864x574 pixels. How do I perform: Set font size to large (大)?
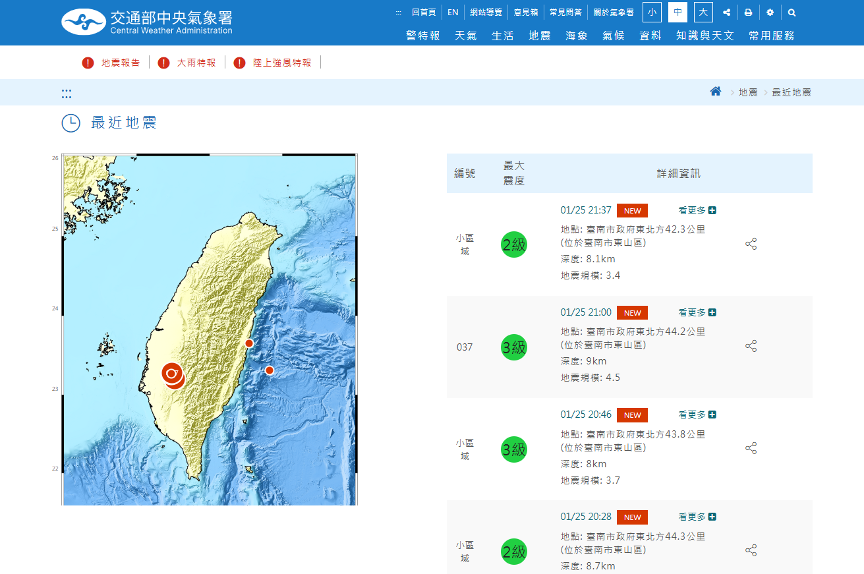(703, 13)
